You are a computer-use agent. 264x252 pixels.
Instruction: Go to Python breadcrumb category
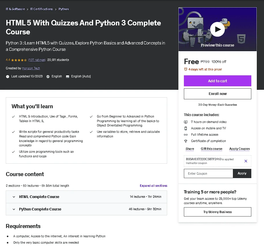(x=63, y=9)
